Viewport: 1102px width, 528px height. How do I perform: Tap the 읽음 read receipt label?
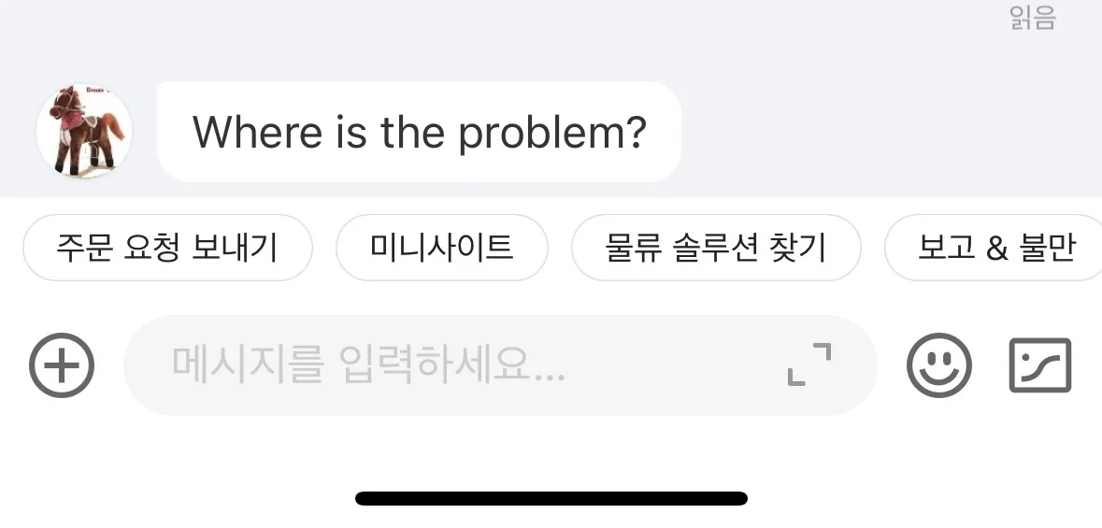(1033, 17)
